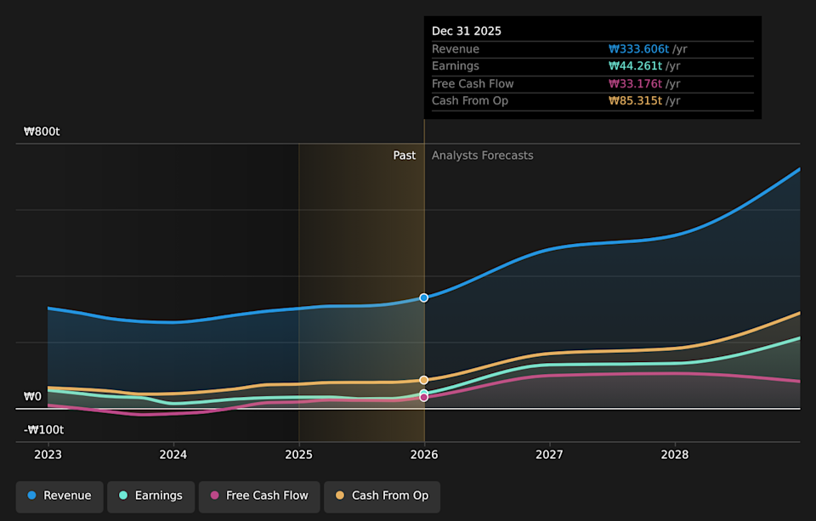
Task: Click the Free Cash Flow legend button
Action: (x=259, y=496)
